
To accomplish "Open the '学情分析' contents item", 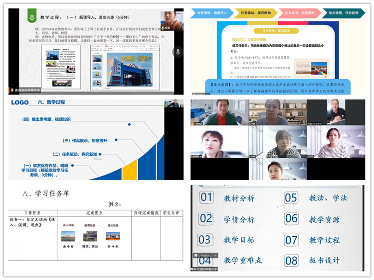I will coord(239,219).
